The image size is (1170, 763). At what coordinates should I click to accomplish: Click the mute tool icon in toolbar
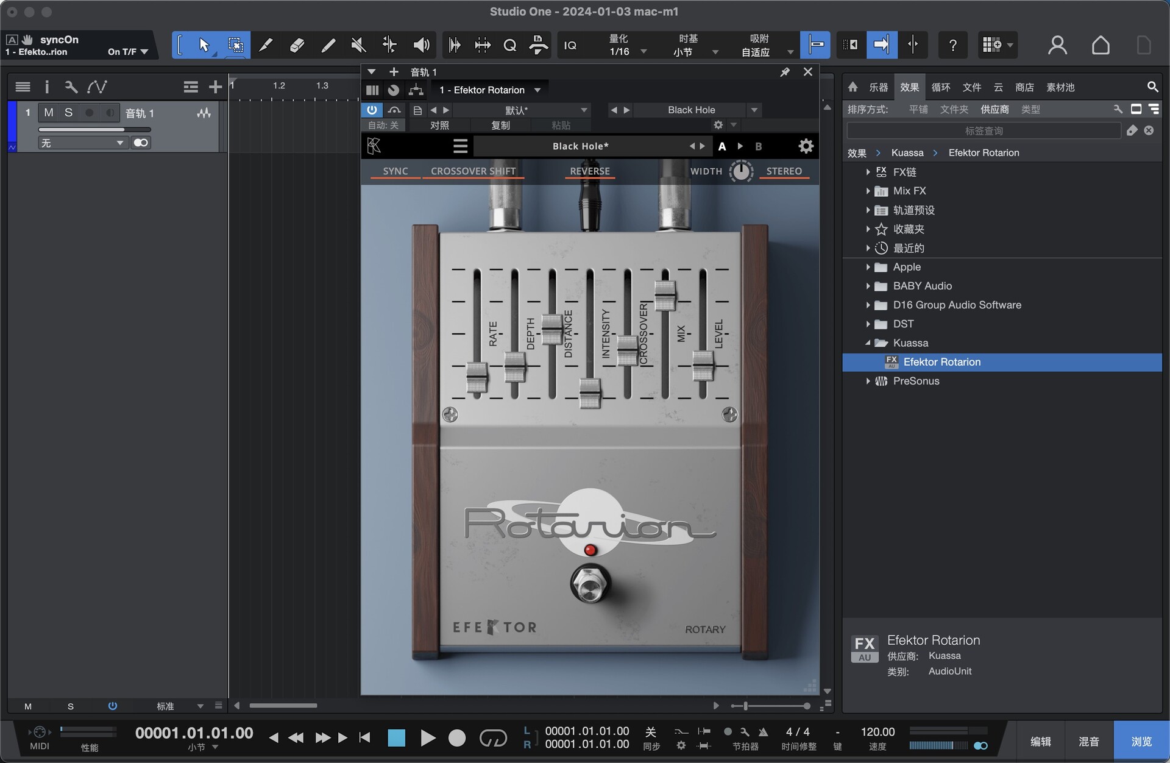pyautogui.click(x=357, y=44)
